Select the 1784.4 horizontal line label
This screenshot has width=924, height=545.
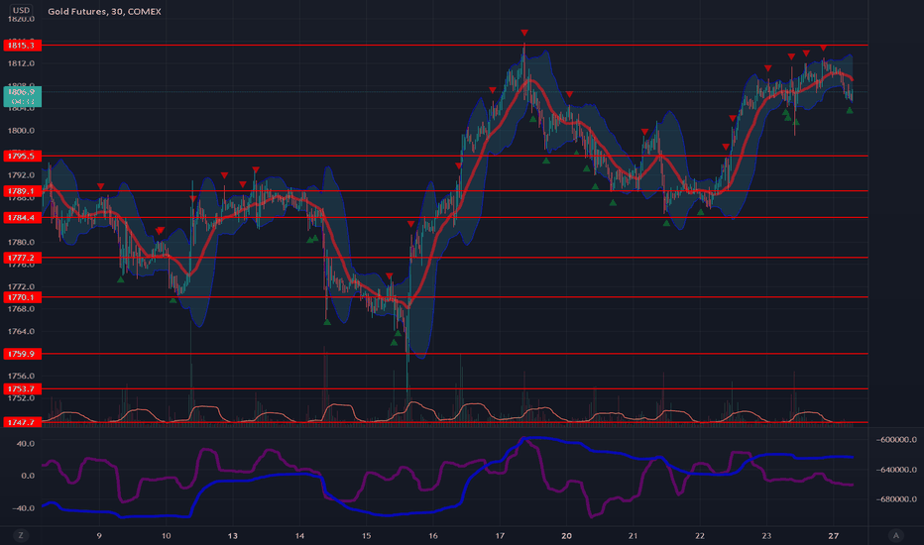click(x=21, y=218)
